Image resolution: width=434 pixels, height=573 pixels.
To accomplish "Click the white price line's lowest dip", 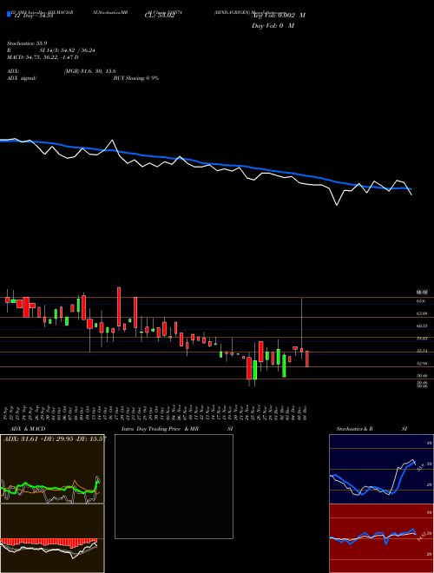I will (x=337, y=205).
